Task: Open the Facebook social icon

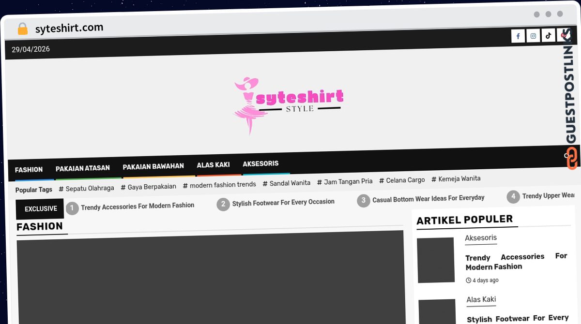Action: pyautogui.click(x=518, y=36)
